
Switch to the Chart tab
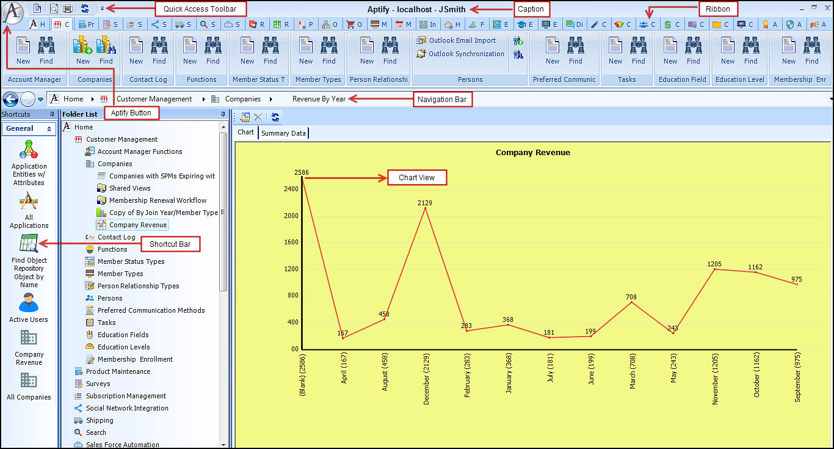tap(245, 132)
